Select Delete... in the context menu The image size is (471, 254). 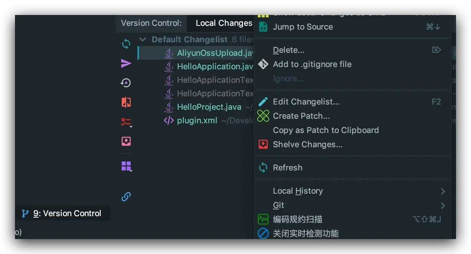point(288,50)
